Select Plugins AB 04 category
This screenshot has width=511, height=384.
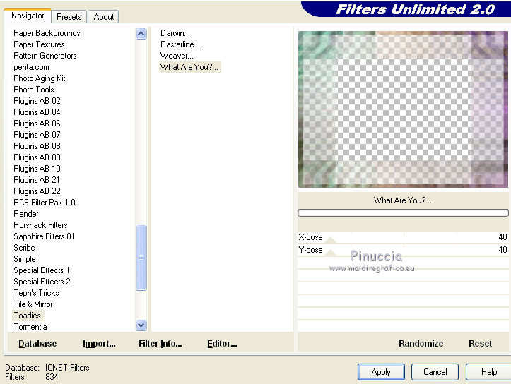(x=37, y=112)
